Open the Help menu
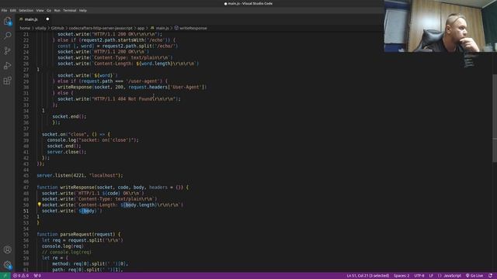Image resolution: width=497 pixels, height=279 pixels. [x=83, y=10]
